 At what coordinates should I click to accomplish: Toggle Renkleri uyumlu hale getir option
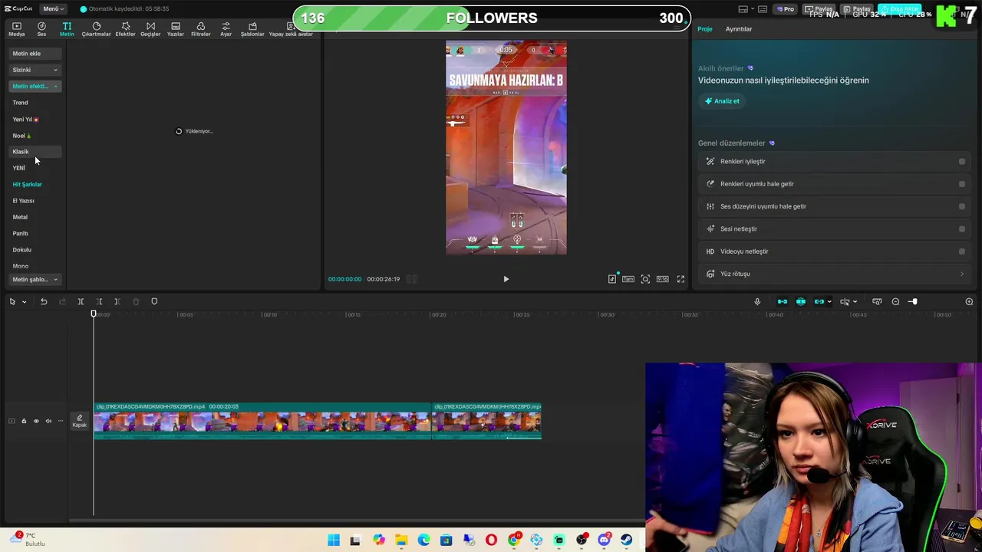click(961, 184)
